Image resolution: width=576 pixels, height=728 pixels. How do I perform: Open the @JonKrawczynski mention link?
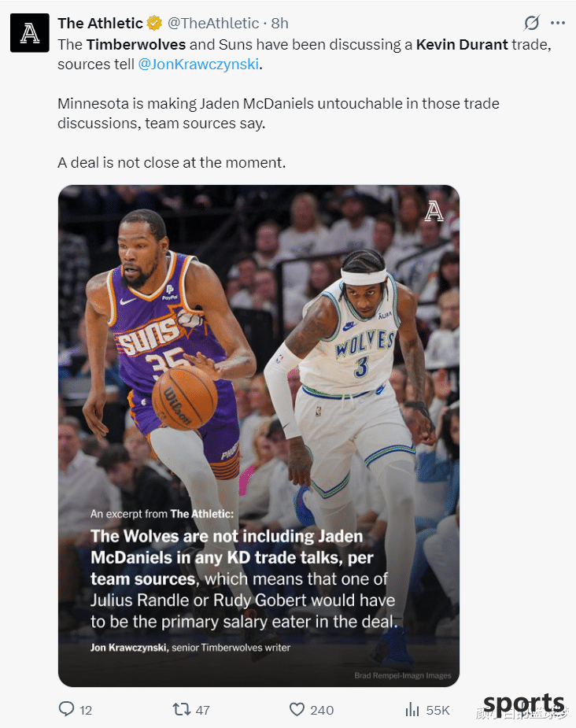pos(198,64)
